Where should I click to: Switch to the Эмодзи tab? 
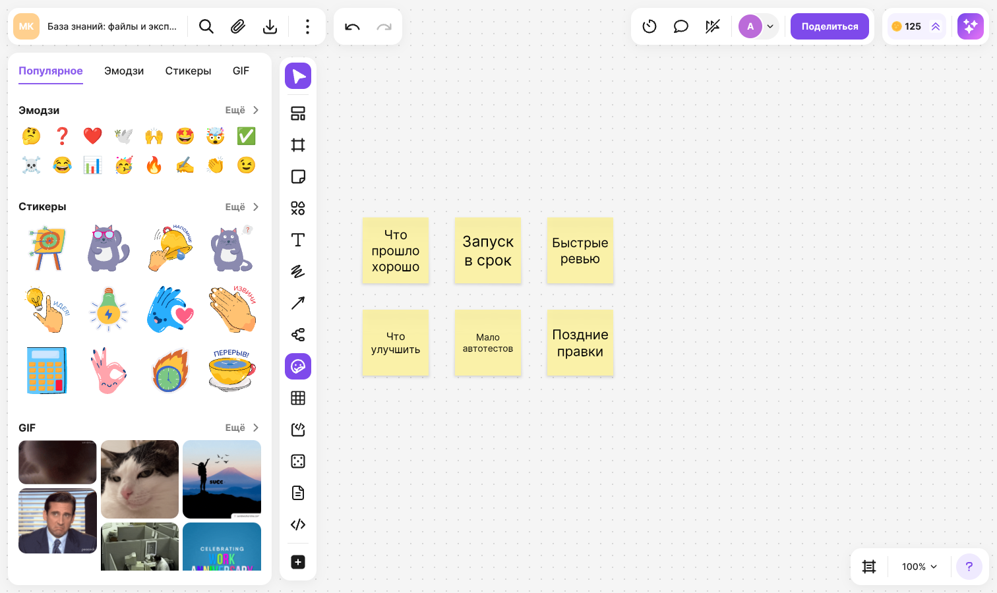tap(124, 71)
